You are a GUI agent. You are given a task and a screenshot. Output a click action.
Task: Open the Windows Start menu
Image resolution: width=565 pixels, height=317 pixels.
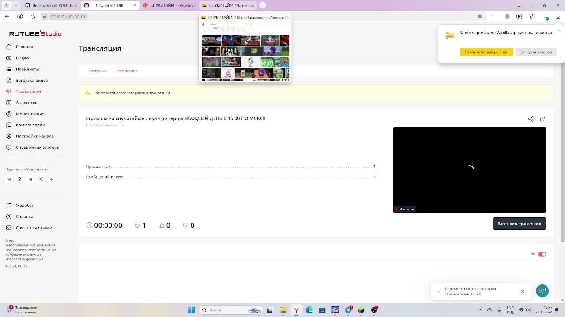[x=191, y=310]
